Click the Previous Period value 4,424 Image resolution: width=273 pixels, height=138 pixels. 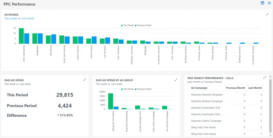click(x=65, y=106)
